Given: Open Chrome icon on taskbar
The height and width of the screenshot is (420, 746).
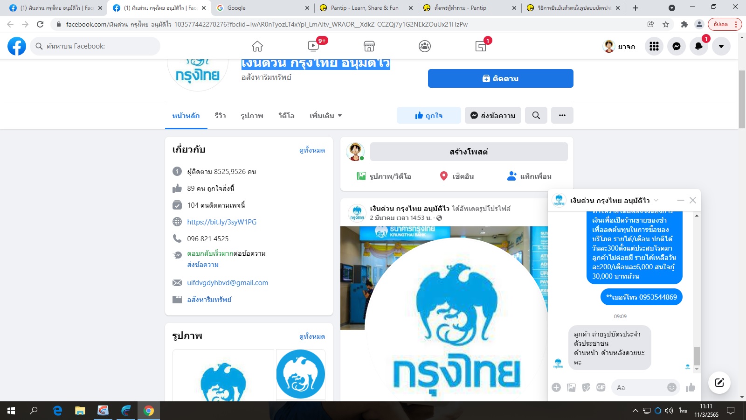Looking at the screenshot, I should tap(149, 411).
